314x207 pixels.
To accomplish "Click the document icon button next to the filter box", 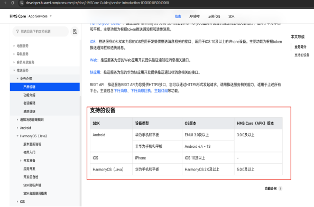I will point(75,32).
